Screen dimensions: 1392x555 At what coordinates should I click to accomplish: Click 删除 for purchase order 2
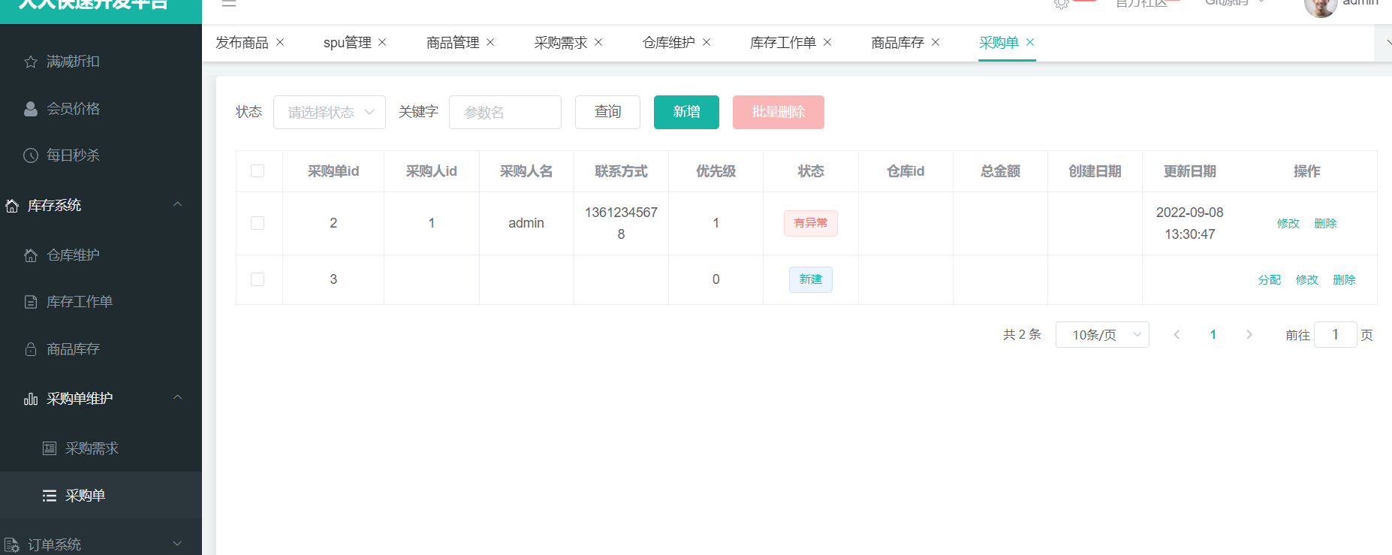pos(1326,223)
